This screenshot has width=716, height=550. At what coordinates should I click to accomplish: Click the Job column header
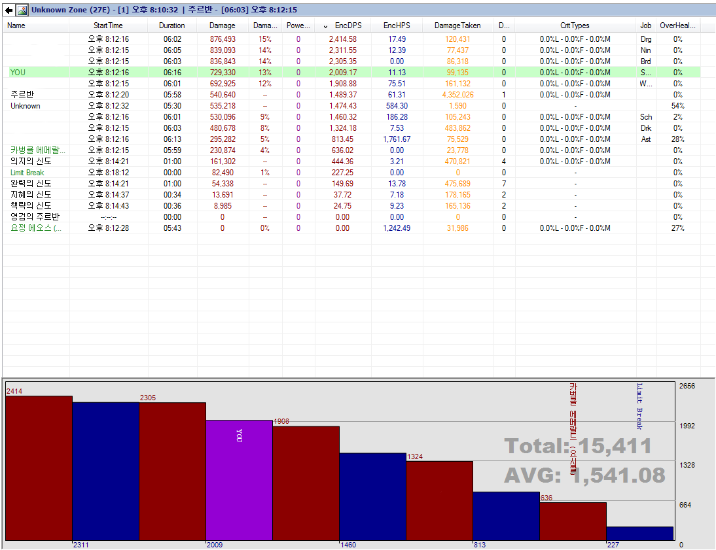[645, 26]
